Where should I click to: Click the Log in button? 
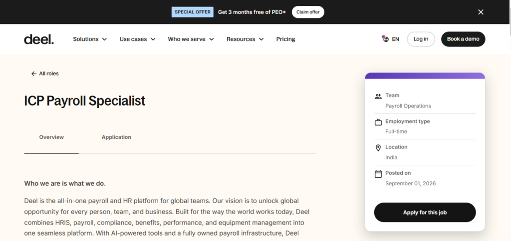pyautogui.click(x=421, y=39)
